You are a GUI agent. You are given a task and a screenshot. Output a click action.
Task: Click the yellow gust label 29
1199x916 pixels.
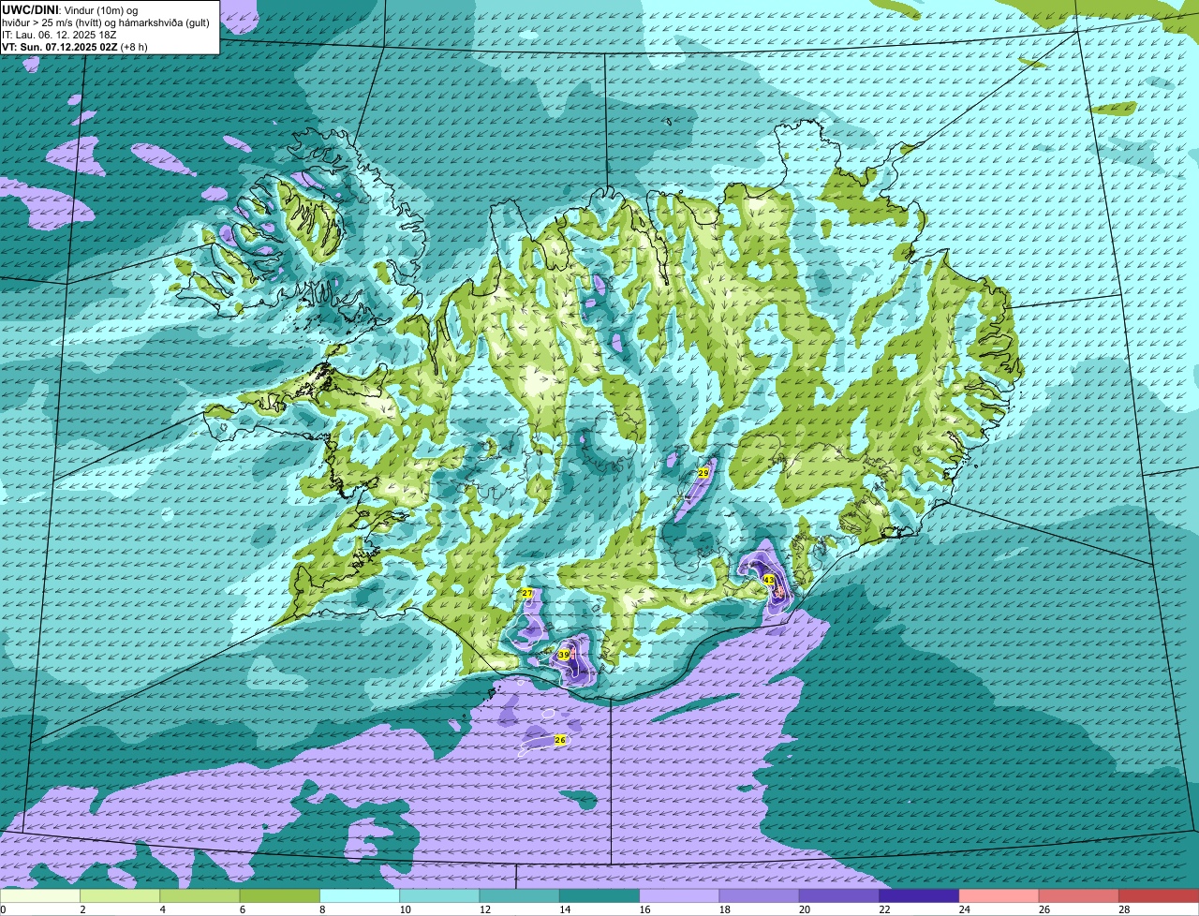(703, 474)
